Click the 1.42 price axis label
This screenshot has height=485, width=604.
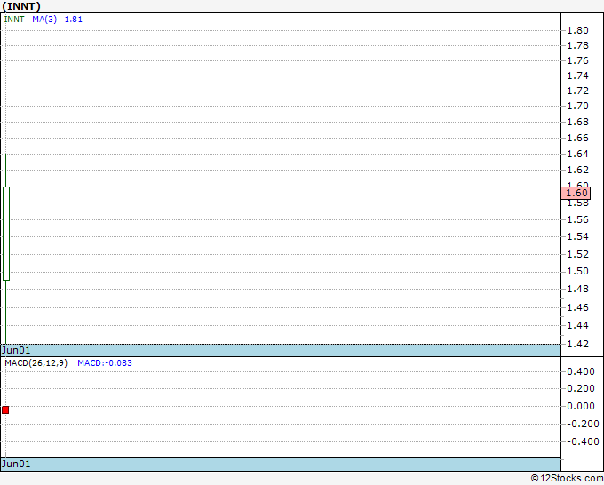577,344
